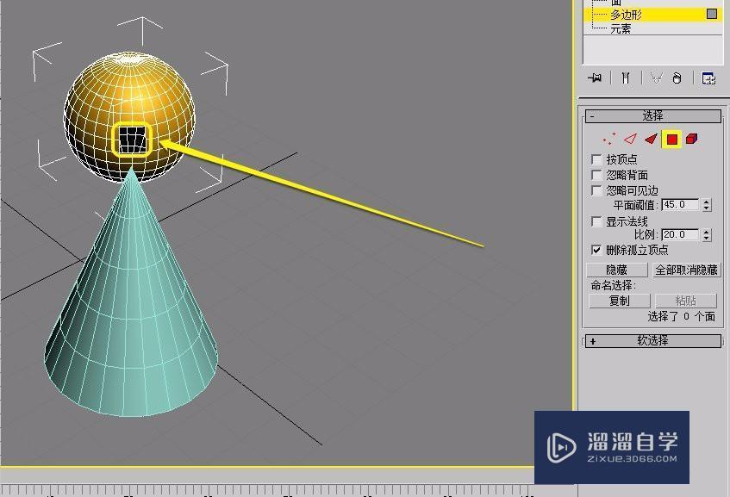The height and width of the screenshot is (497, 730).
Task: Select the Face sub-object icon
Action: [x=649, y=138]
